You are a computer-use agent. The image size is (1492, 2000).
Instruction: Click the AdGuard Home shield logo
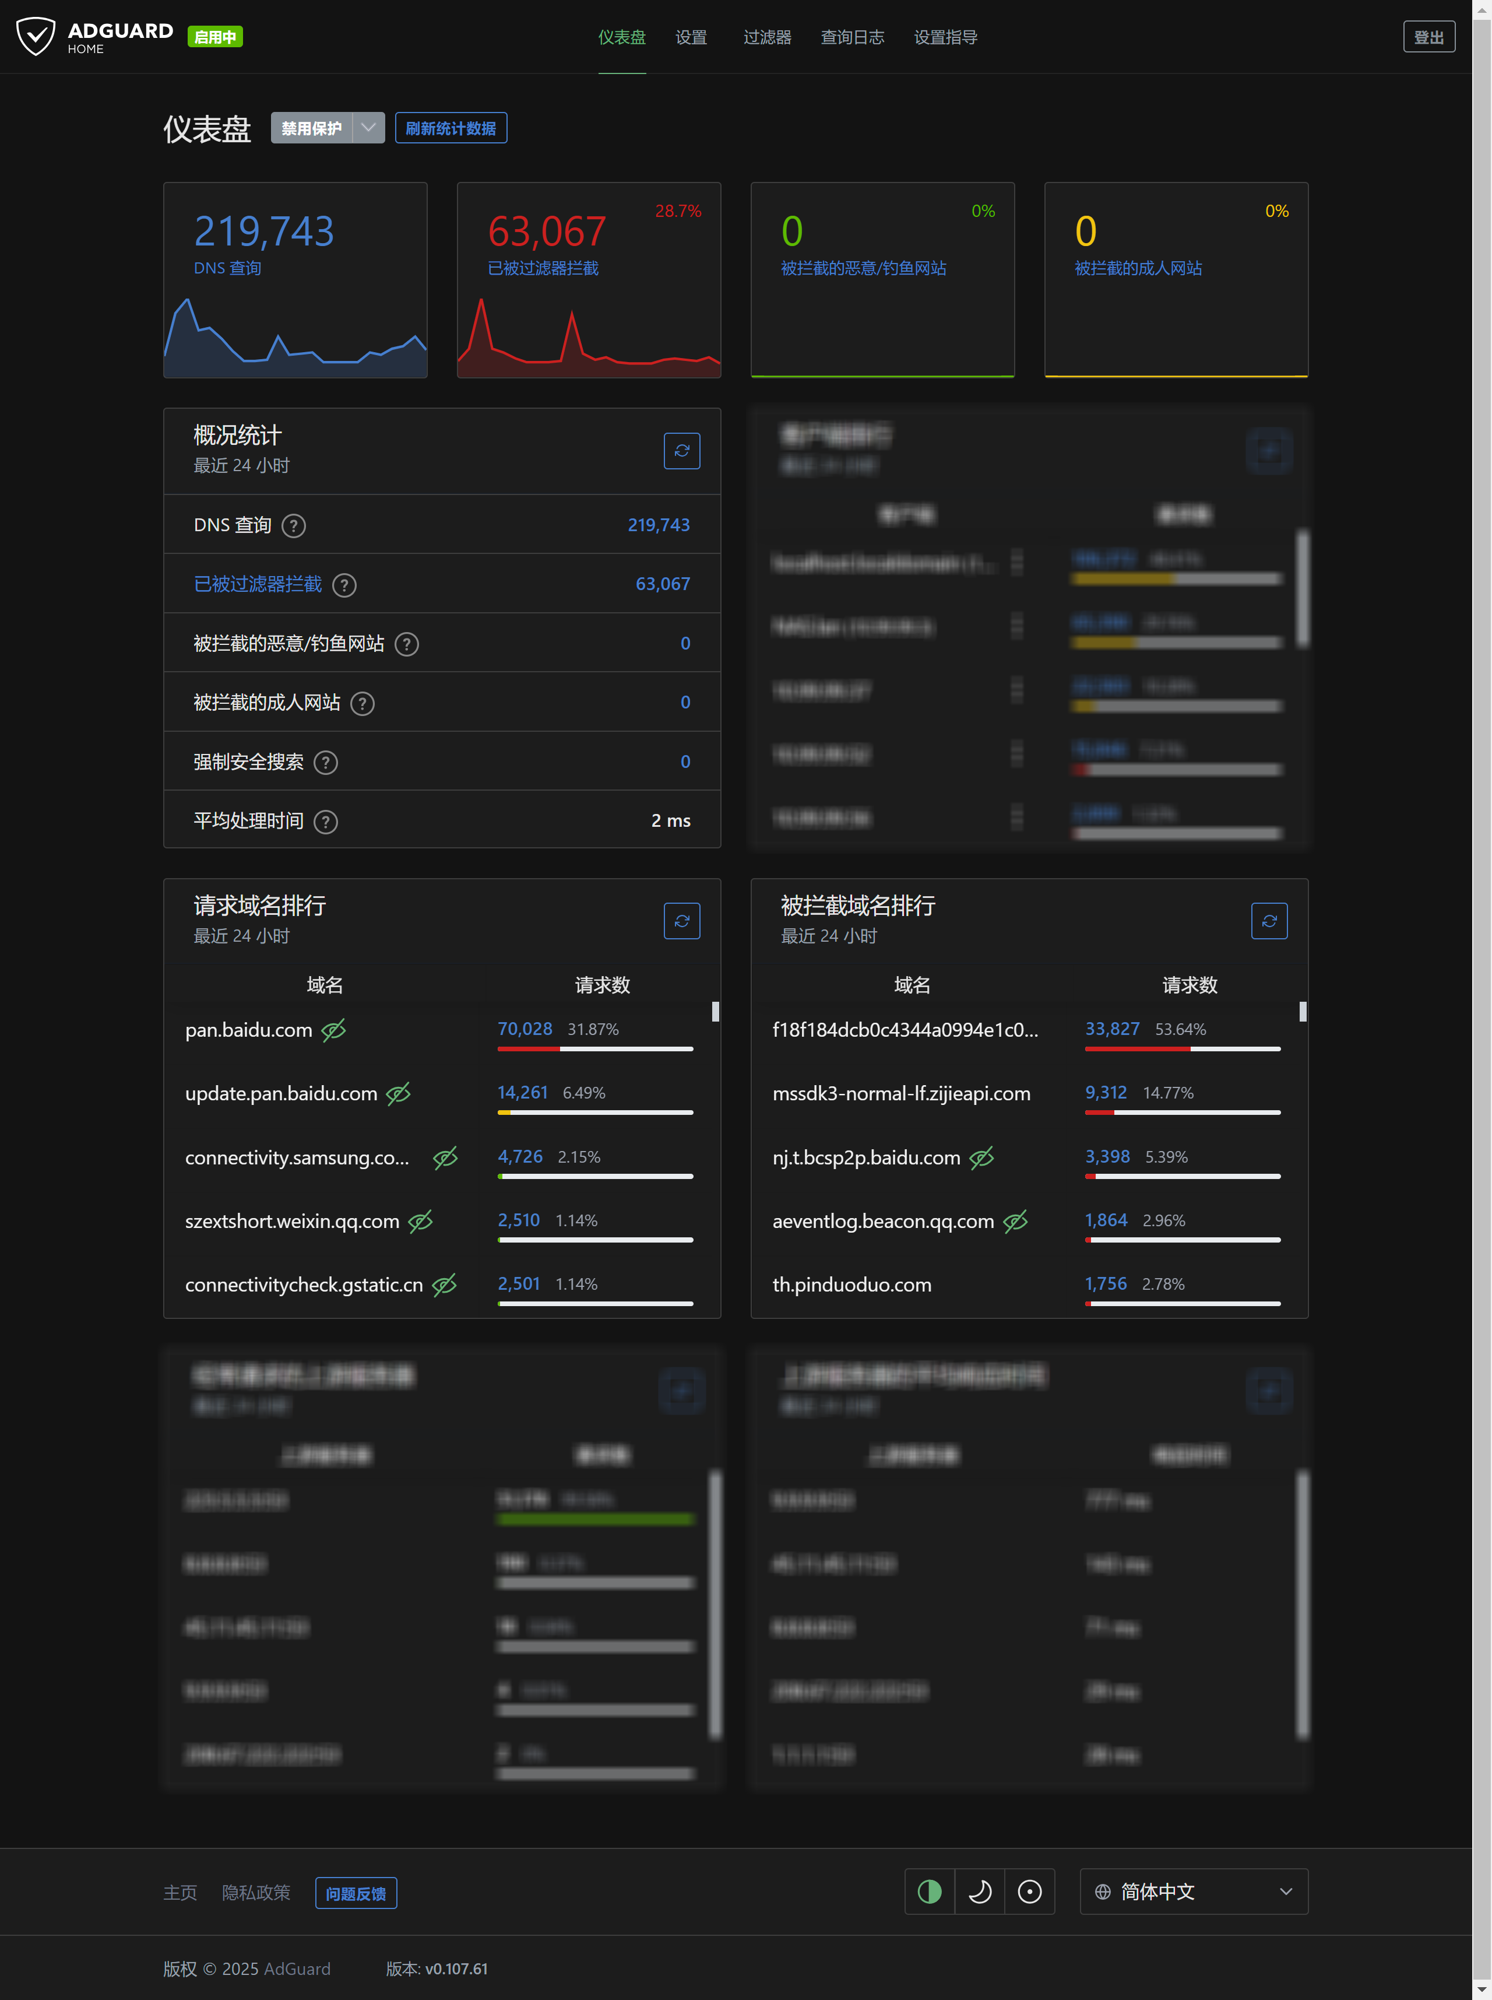(x=36, y=36)
